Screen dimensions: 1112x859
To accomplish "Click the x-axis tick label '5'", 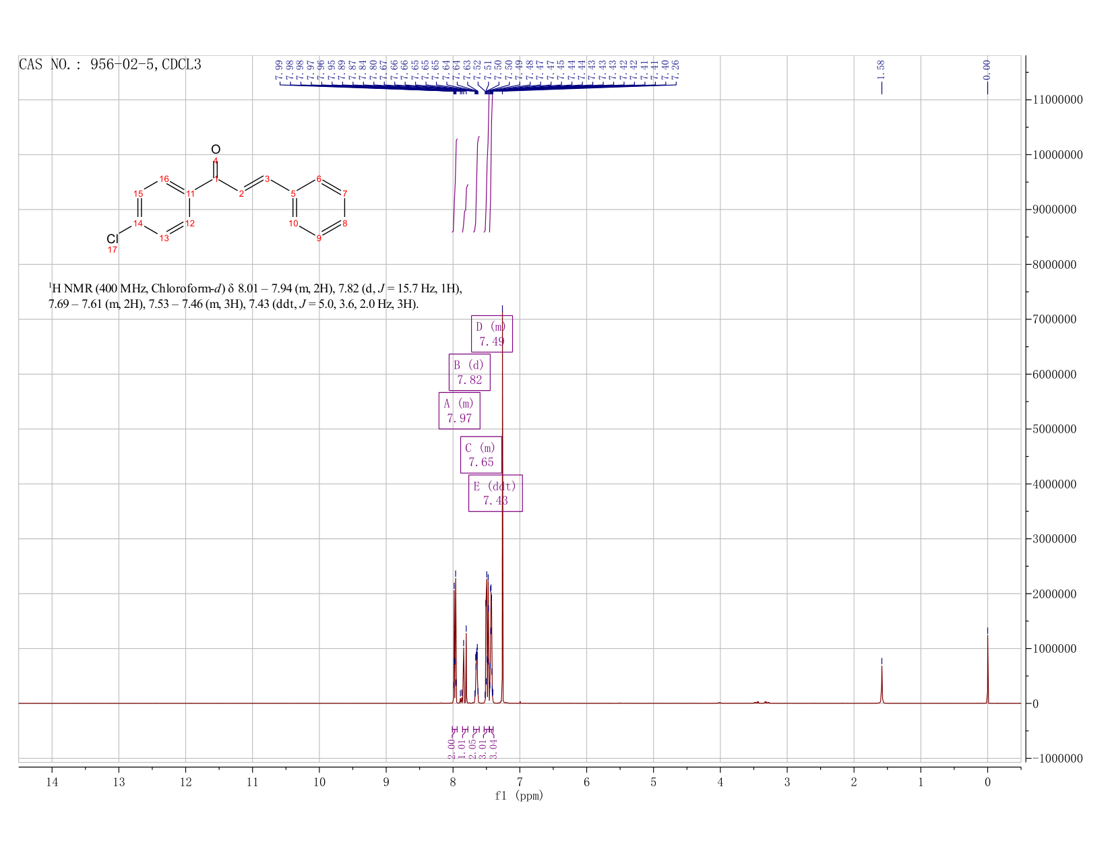I will point(653,782).
